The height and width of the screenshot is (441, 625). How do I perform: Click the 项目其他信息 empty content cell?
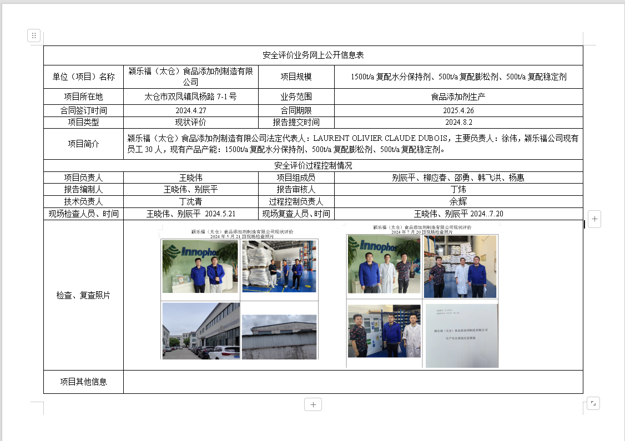[x=353, y=382]
